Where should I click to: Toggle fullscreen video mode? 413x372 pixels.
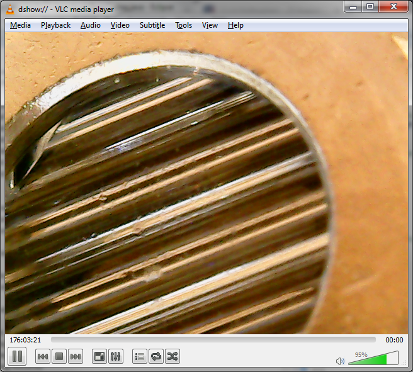(99, 357)
